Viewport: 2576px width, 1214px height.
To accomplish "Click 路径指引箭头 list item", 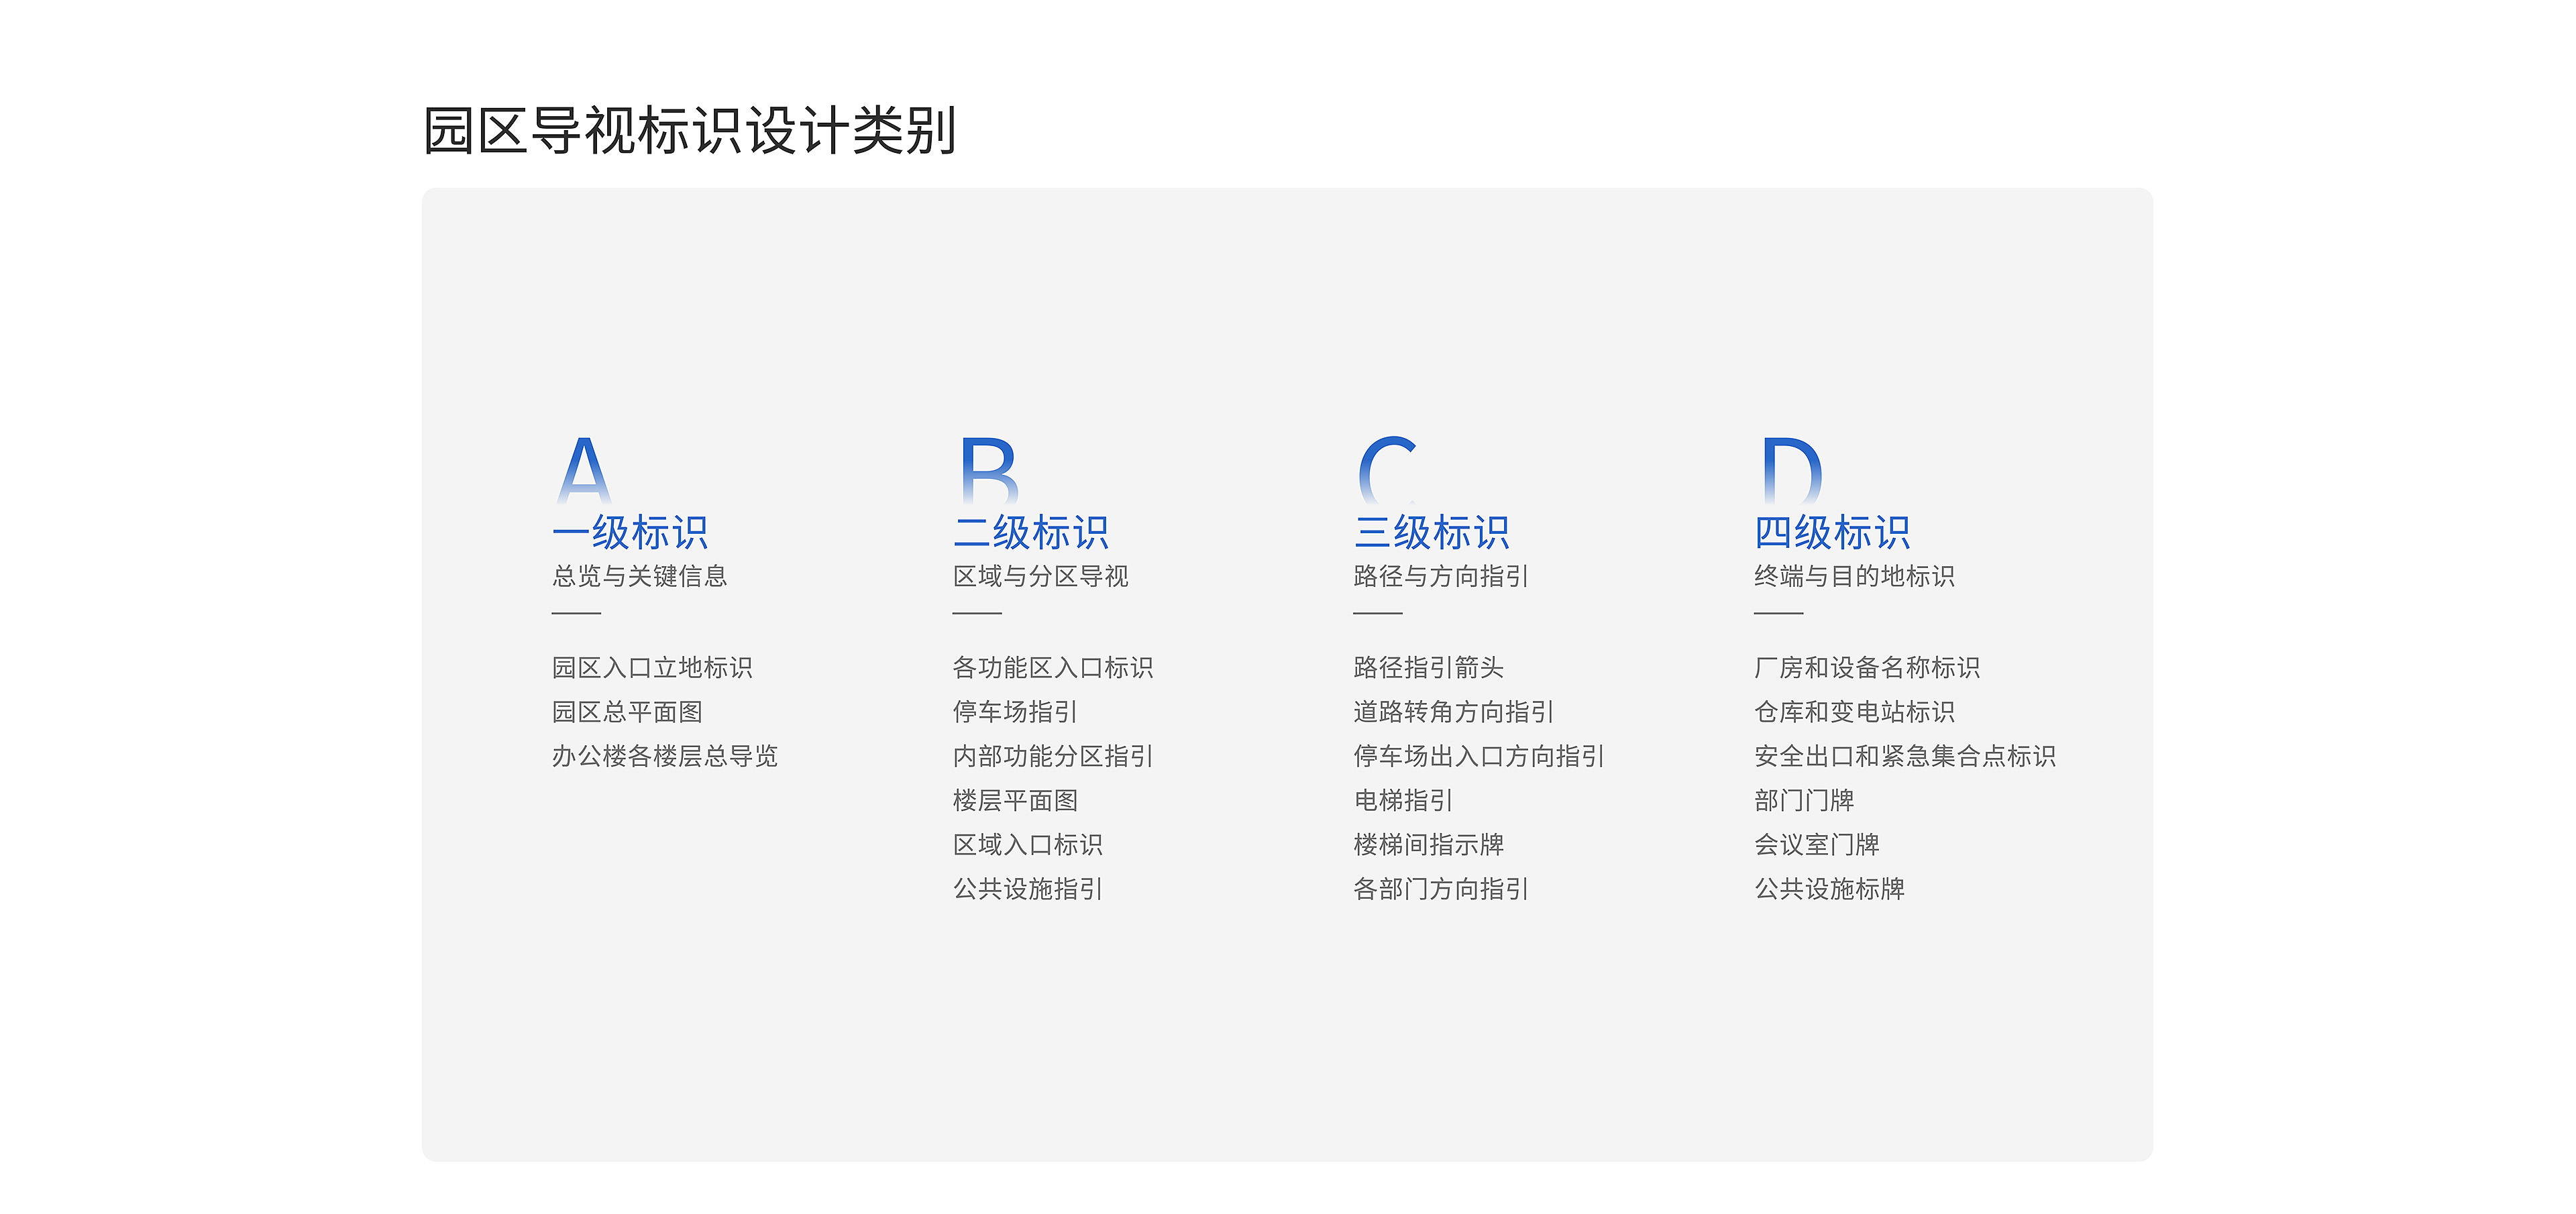I will click(x=1428, y=667).
